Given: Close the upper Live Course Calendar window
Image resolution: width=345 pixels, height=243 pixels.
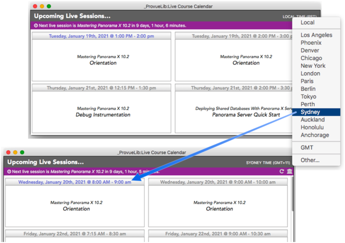Looking at the screenshot, I should click(x=35, y=6).
